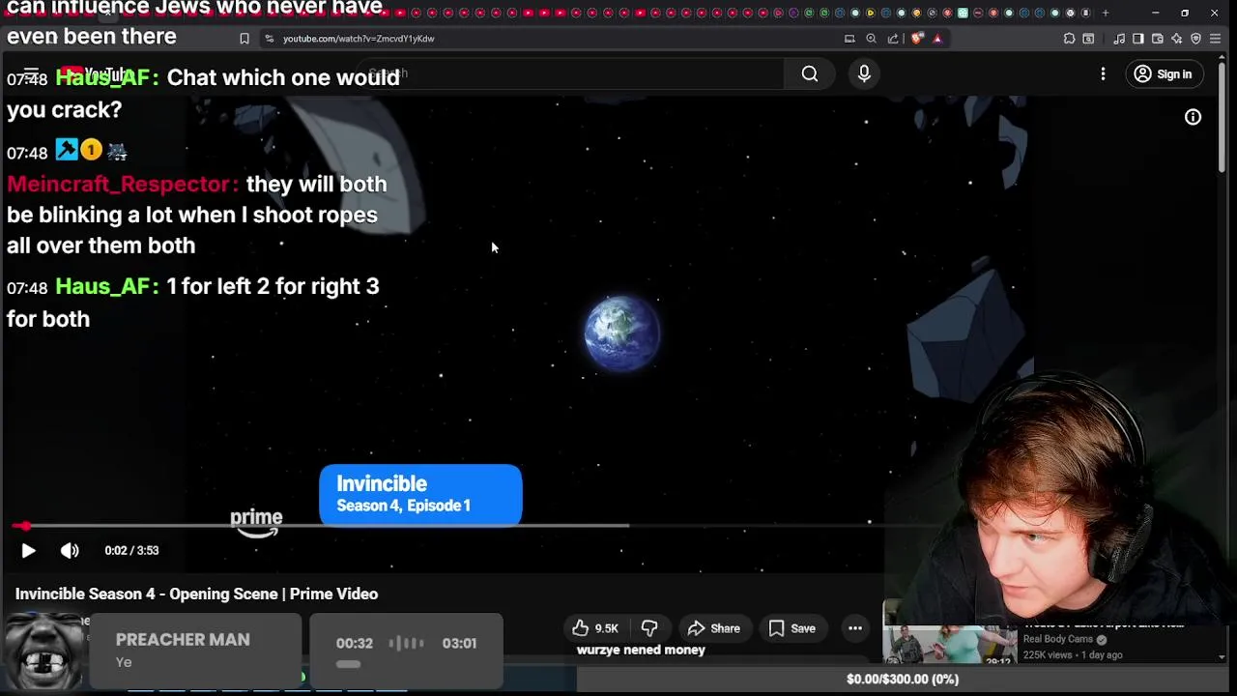This screenshot has width=1237, height=696.
Task: Open Leo AI sparkle icon in toolbar
Action: 1176,39
